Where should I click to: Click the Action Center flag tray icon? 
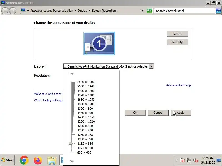(182, 160)
